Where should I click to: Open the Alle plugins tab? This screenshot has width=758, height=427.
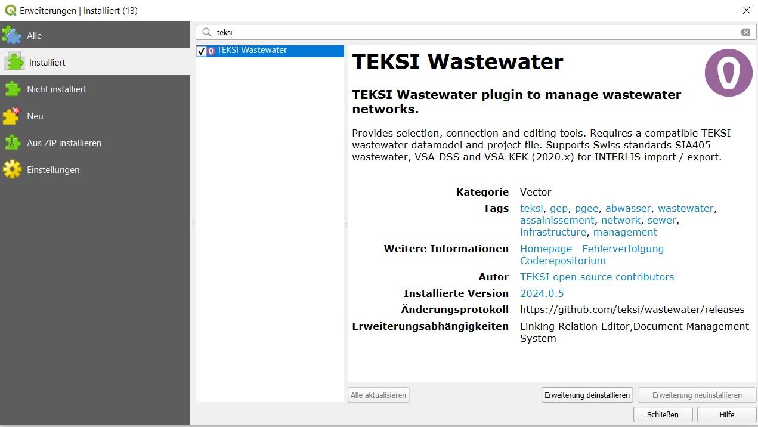[95, 35]
